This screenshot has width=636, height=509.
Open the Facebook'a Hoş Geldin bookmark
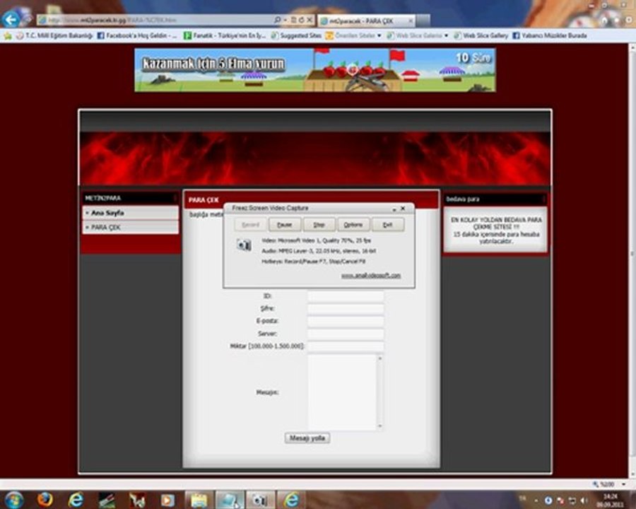point(137,36)
